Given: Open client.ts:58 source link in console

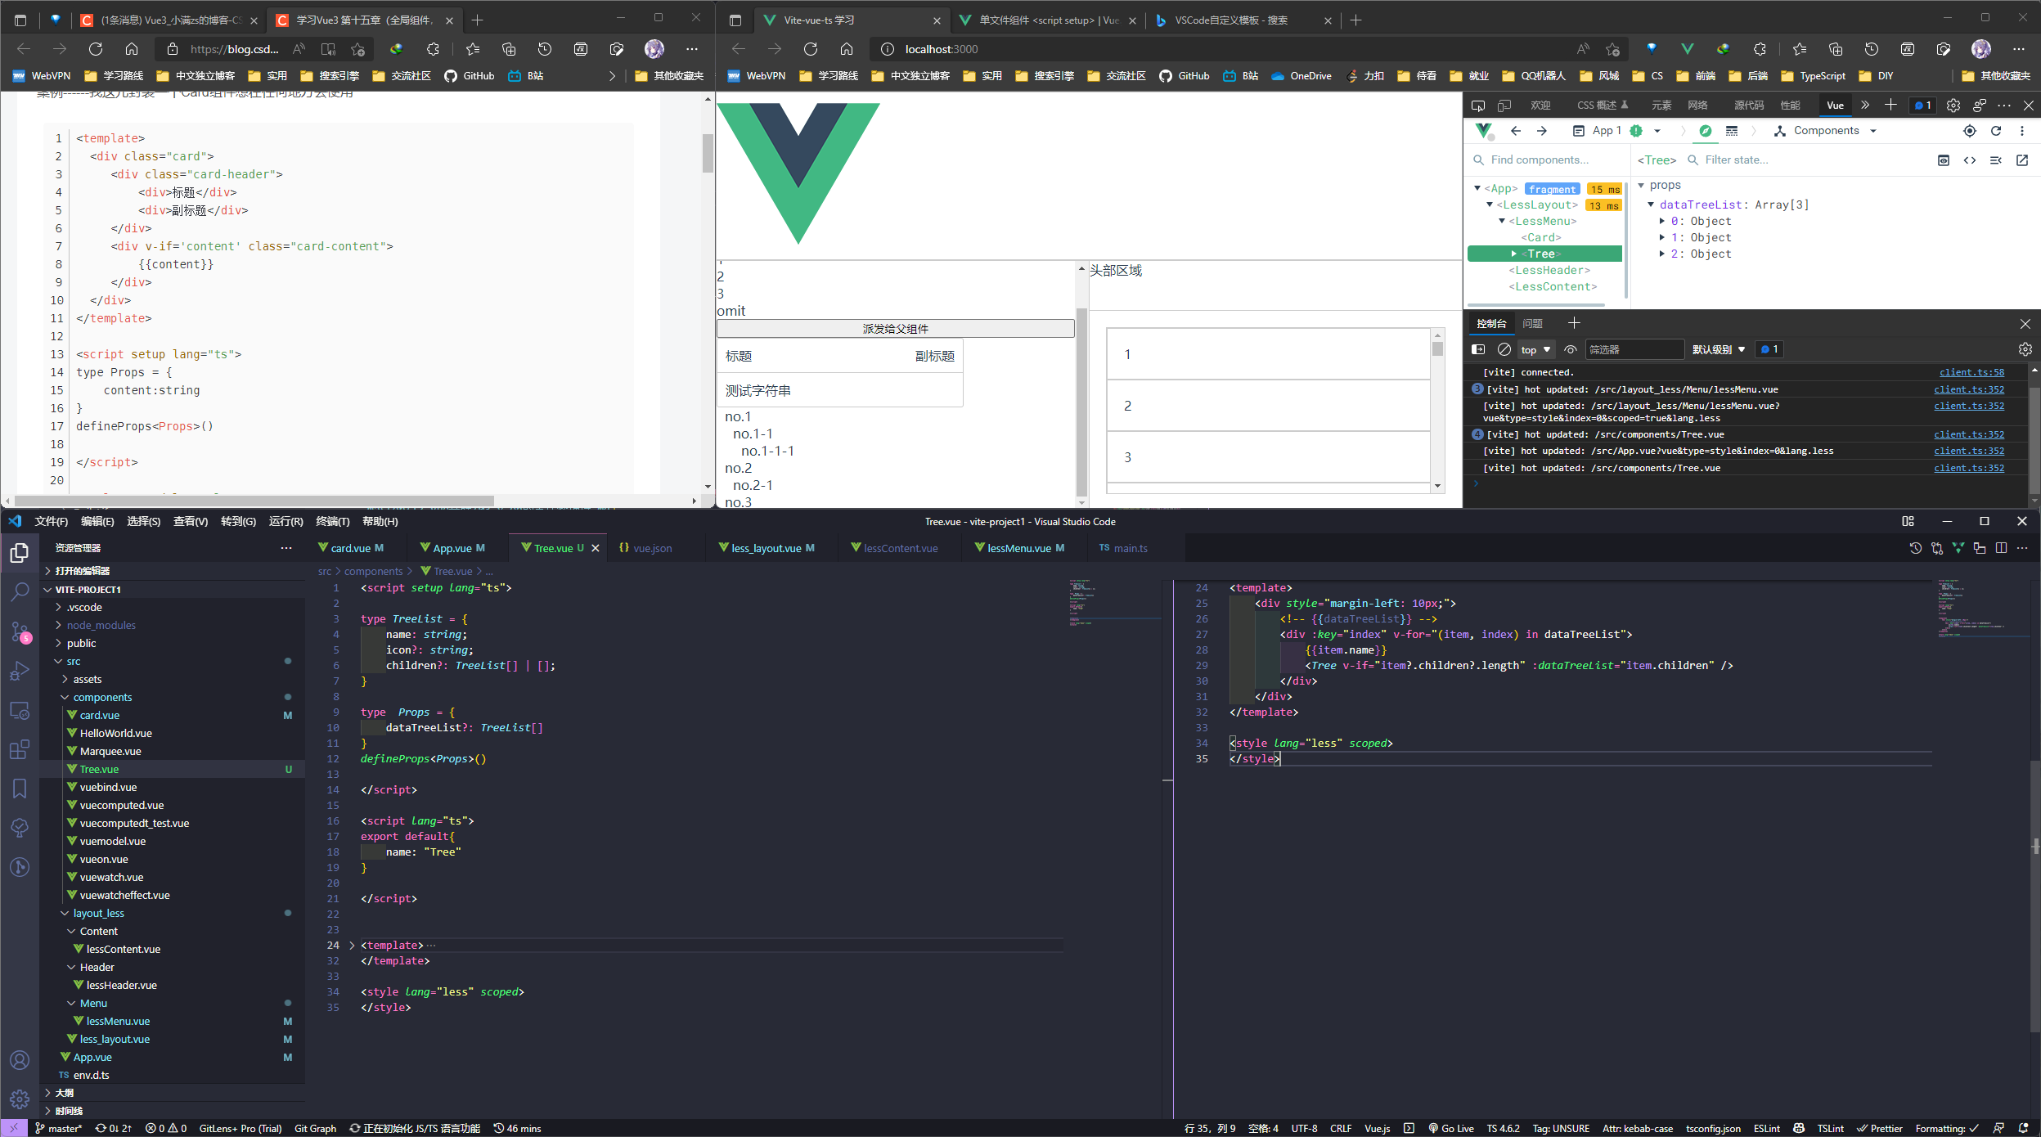Looking at the screenshot, I should 1971,372.
